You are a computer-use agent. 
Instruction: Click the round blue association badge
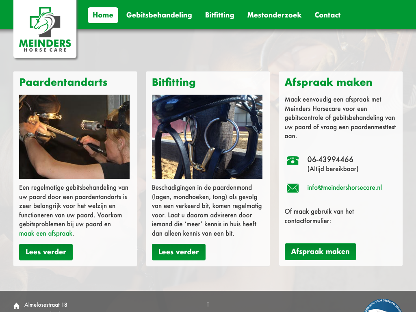382,305
